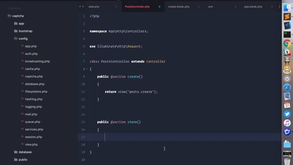Click PostsController class name in code
The image size is (293, 165).
[115, 61]
